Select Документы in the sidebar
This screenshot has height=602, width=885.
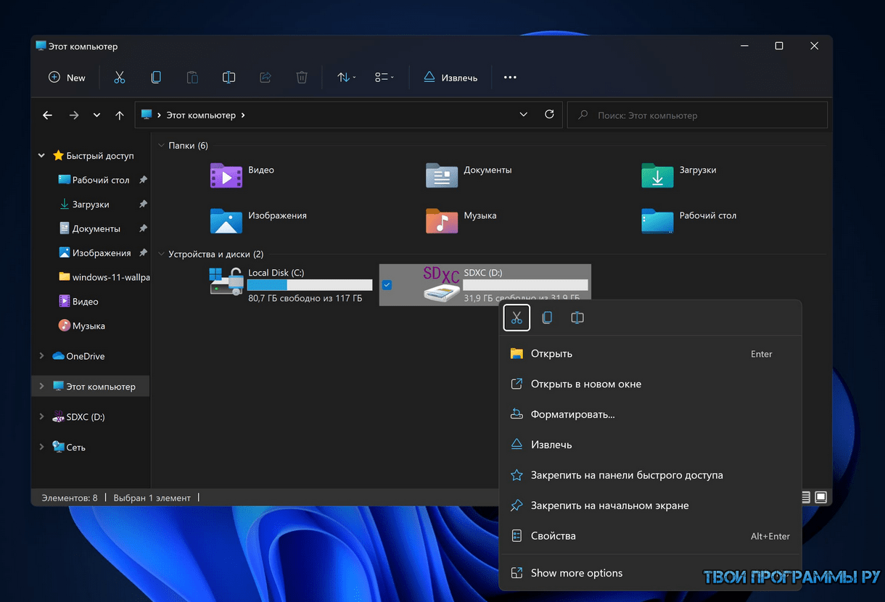[x=96, y=228]
